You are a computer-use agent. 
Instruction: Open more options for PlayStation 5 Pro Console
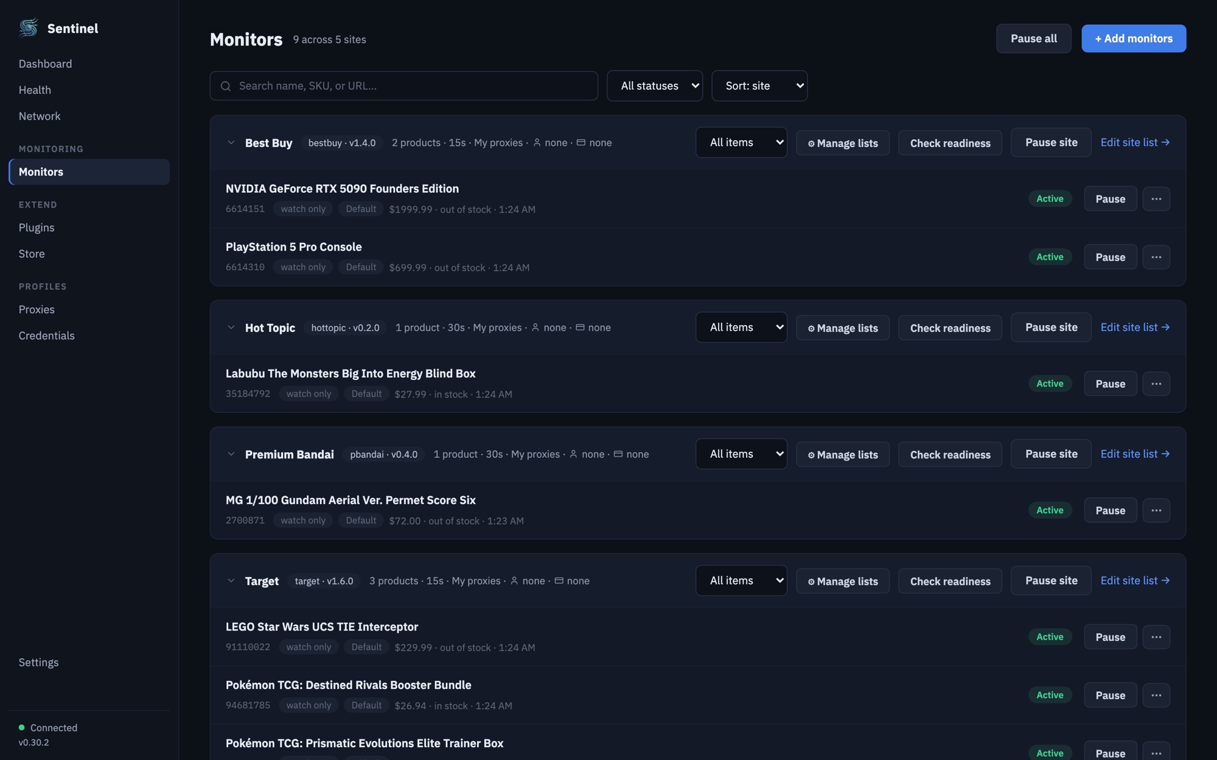click(1156, 257)
